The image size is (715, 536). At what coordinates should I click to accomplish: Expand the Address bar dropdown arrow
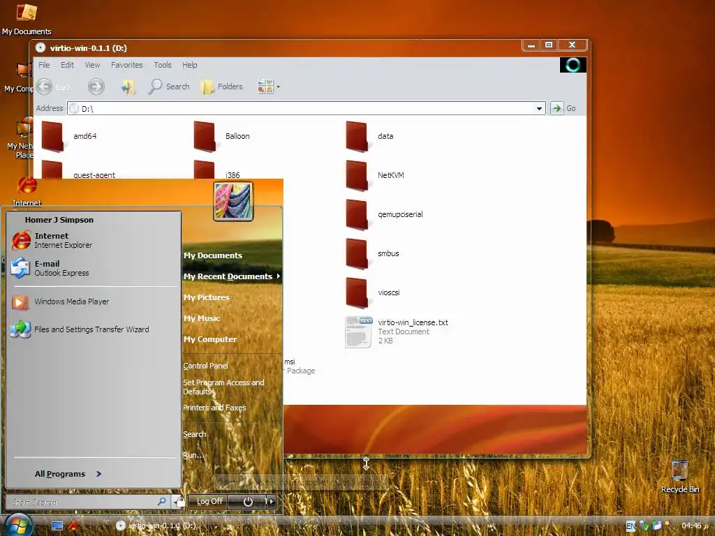pyautogui.click(x=539, y=108)
